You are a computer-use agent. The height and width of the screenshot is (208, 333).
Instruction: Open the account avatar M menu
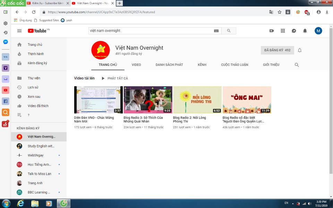pos(318,31)
